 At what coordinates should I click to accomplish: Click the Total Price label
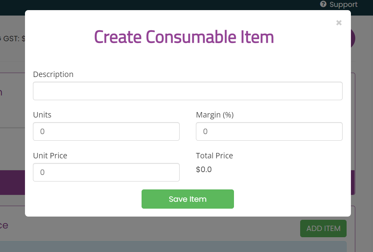[214, 155]
